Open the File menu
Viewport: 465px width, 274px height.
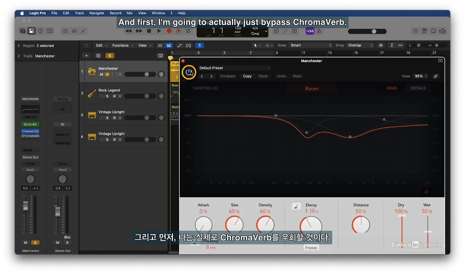tap(54, 13)
